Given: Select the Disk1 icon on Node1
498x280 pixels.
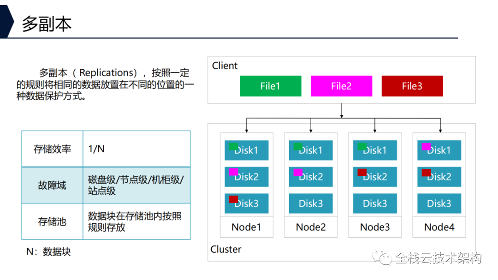Looking at the screenshot, I should pos(246,150).
